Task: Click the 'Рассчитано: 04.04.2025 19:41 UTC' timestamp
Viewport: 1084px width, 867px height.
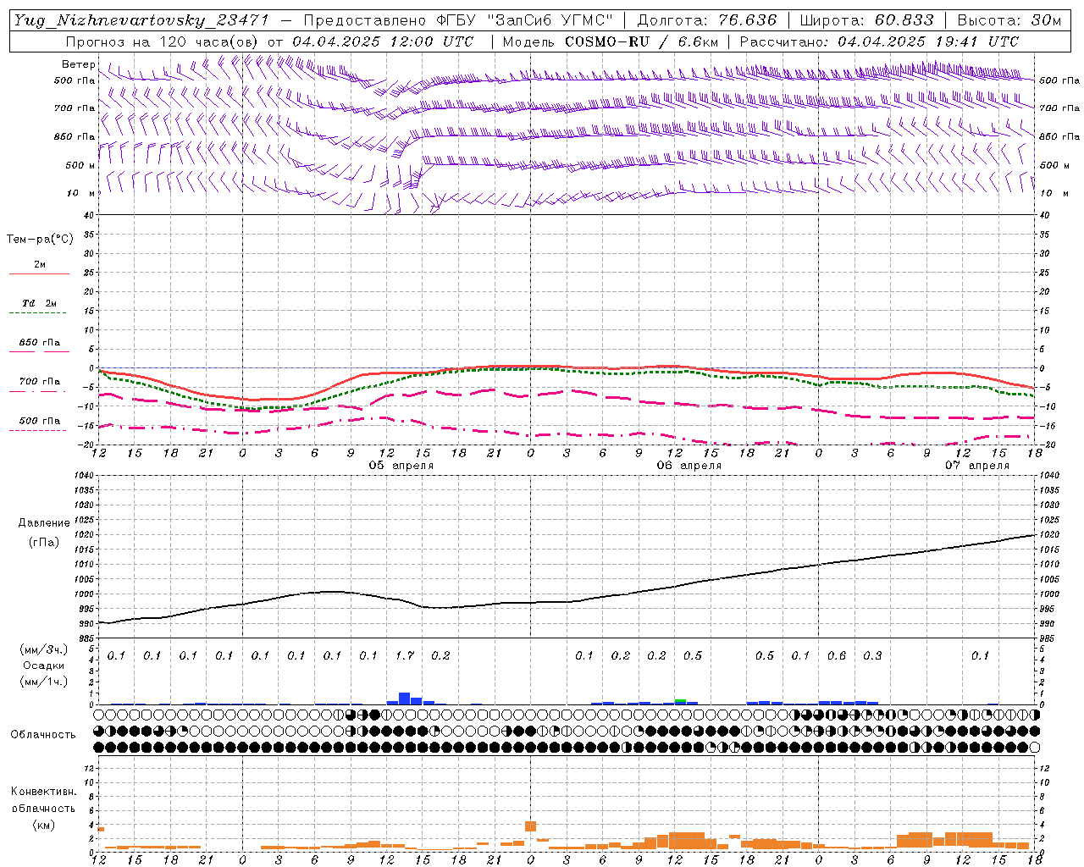Action: (x=879, y=41)
